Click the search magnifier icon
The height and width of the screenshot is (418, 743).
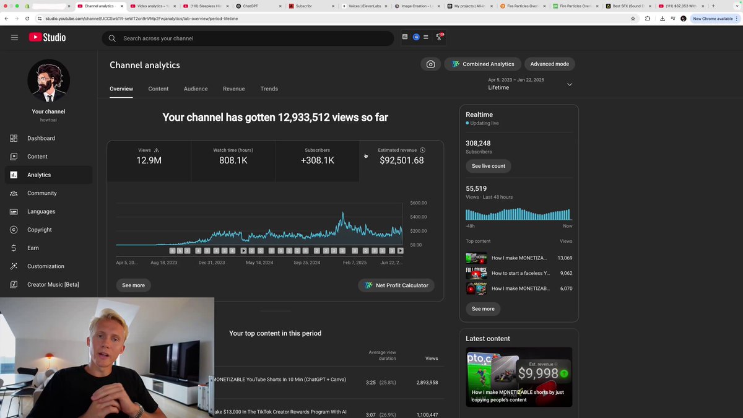112,38
